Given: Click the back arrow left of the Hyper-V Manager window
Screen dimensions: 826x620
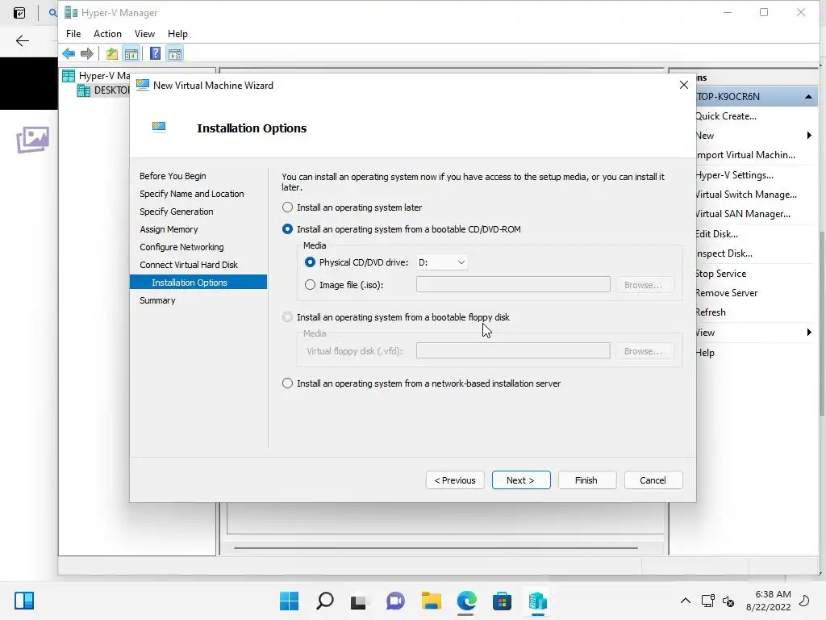Looking at the screenshot, I should (22, 41).
